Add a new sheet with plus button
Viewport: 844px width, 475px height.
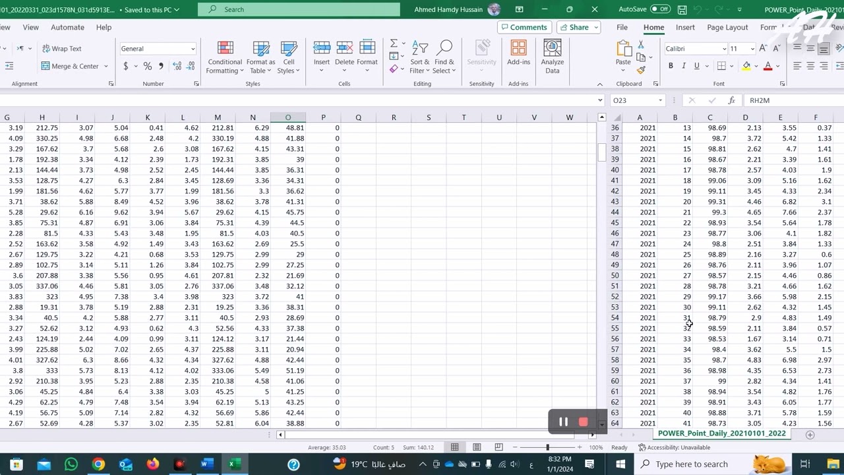point(810,434)
